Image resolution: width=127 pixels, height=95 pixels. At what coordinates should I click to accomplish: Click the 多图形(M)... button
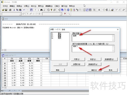pos(78,64)
